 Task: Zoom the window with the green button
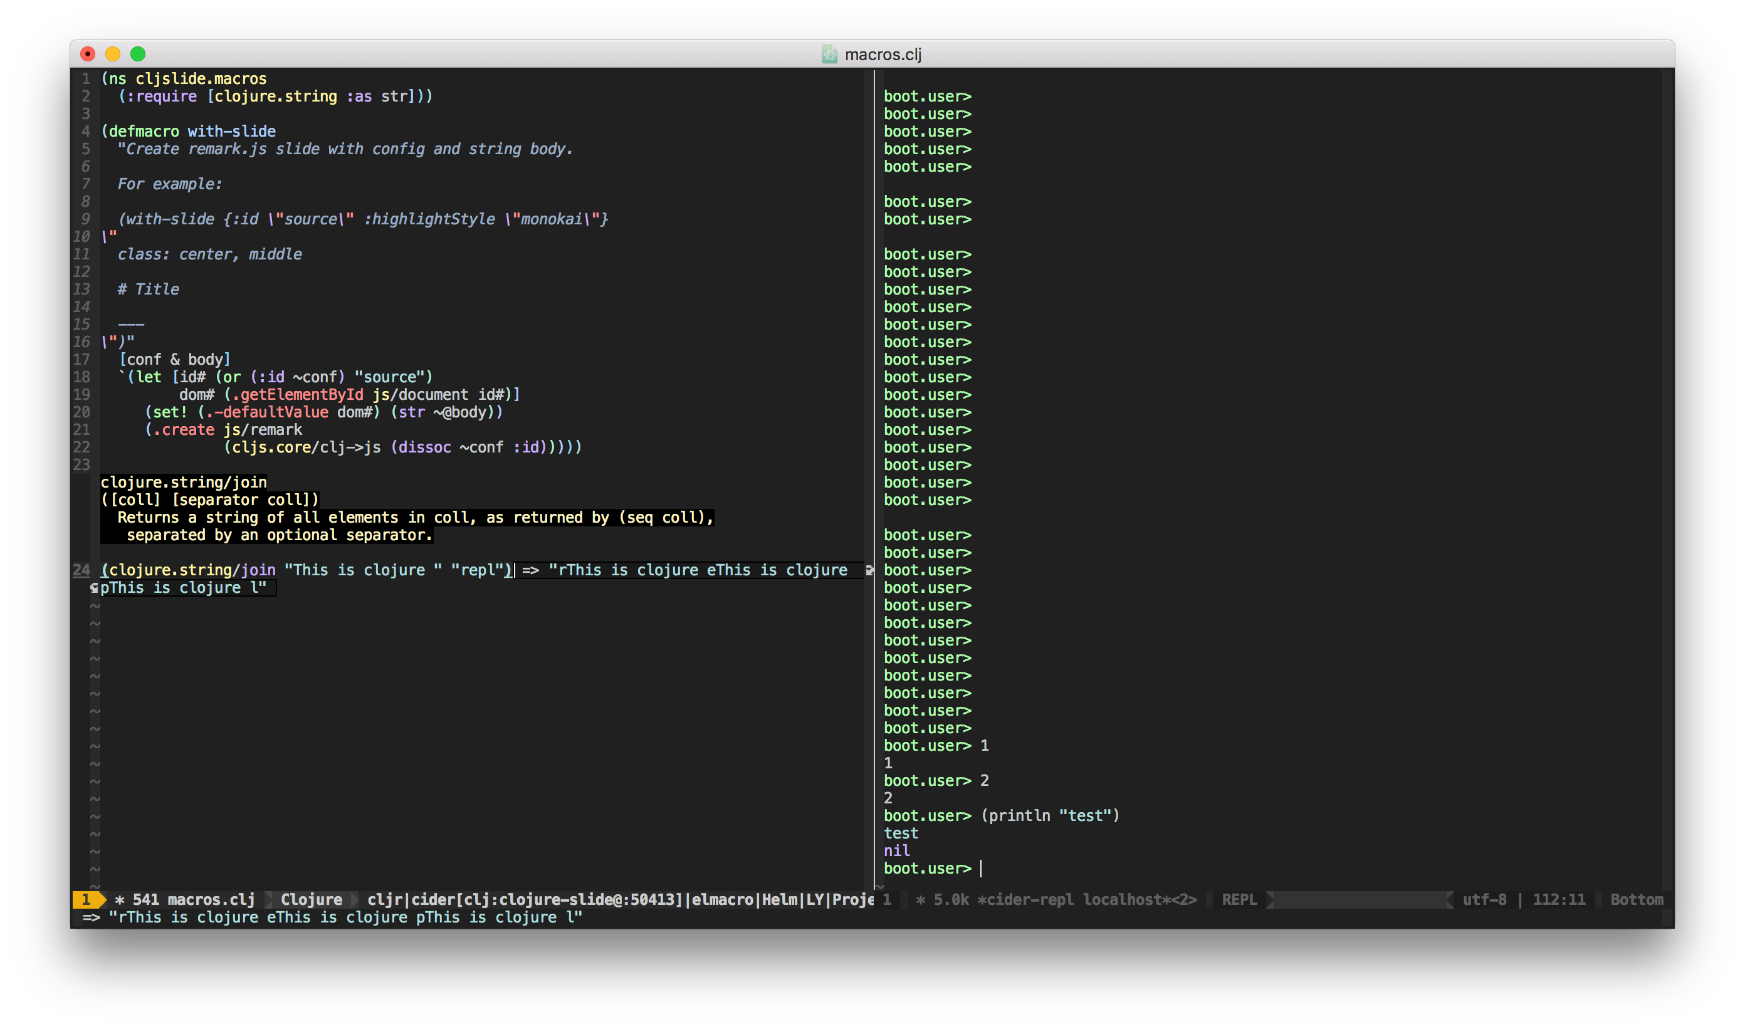138,53
